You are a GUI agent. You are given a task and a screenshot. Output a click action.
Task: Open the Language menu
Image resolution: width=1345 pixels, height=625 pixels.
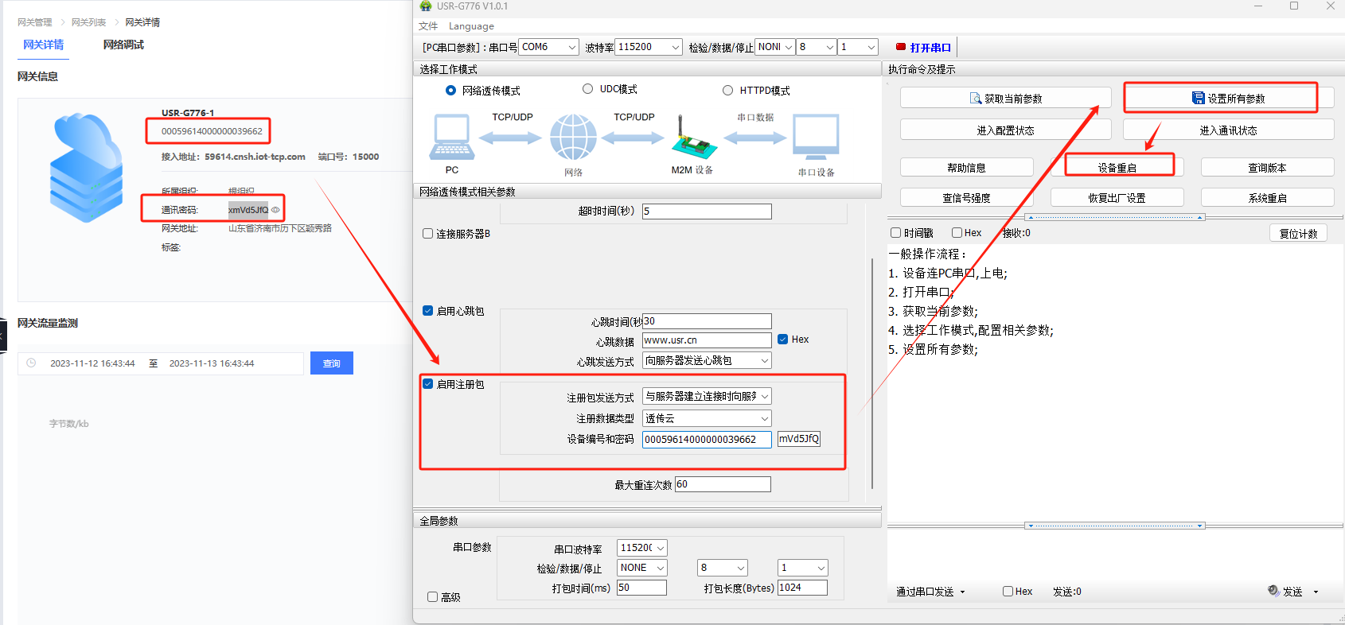tap(471, 26)
